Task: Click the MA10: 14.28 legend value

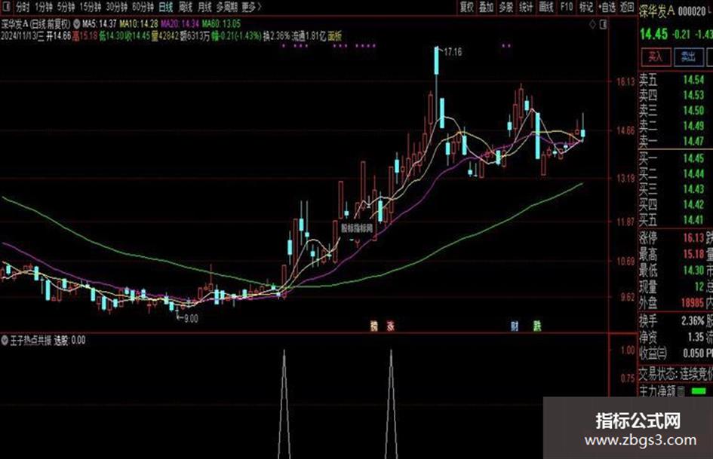Action: 139,23
